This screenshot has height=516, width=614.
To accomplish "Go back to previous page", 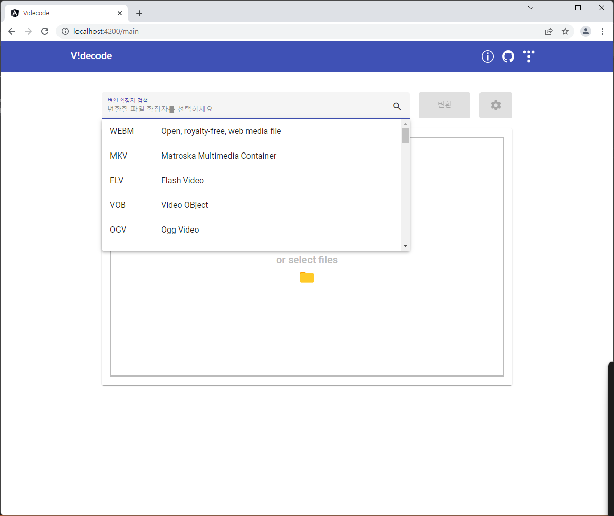I will [12, 31].
